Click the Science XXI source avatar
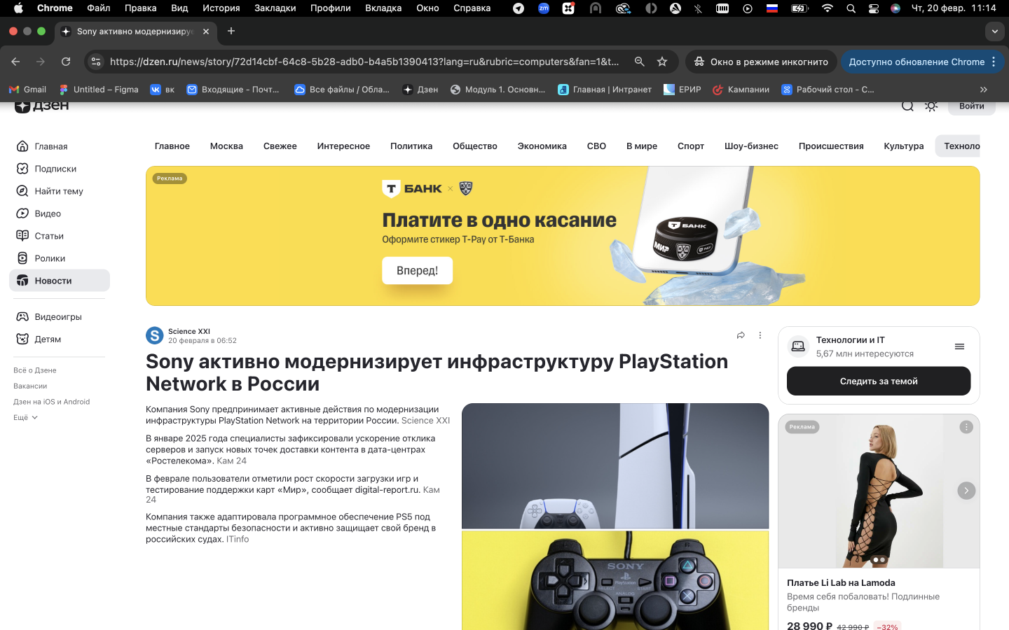The image size is (1009, 630). click(155, 336)
